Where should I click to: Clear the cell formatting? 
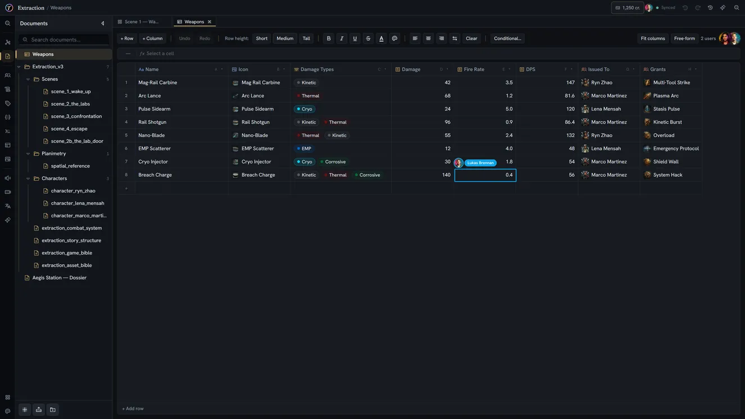(471, 39)
